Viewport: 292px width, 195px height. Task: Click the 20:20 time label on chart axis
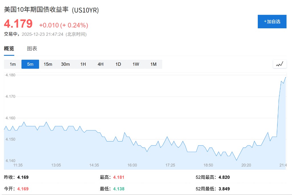coord(246,165)
